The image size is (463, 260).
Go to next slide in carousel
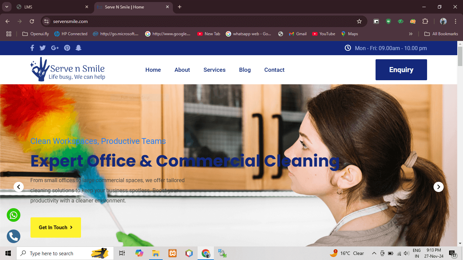pyautogui.click(x=439, y=187)
